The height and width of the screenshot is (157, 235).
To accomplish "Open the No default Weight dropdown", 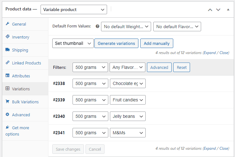I will pos(126,27).
